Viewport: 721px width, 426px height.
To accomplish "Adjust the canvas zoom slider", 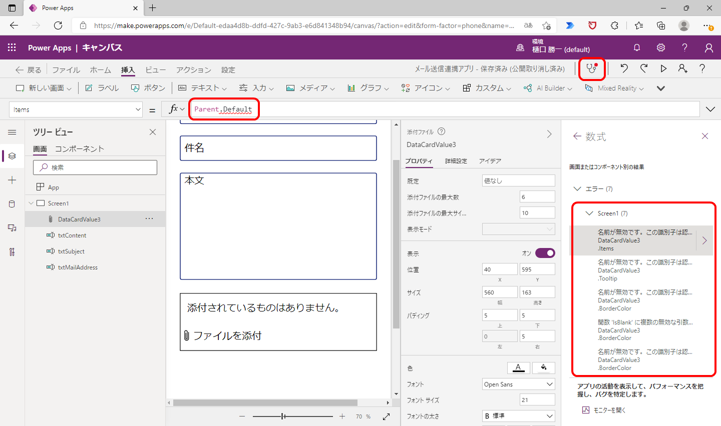I will [x=292, y=416].
